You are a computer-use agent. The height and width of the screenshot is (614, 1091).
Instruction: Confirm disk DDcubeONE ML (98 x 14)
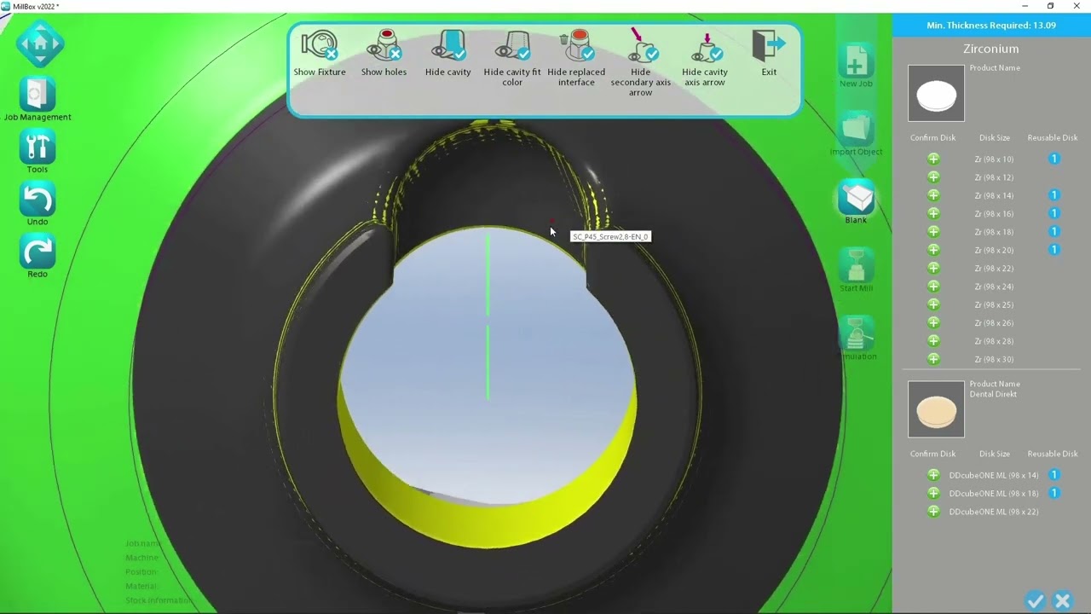coord(933,475)
